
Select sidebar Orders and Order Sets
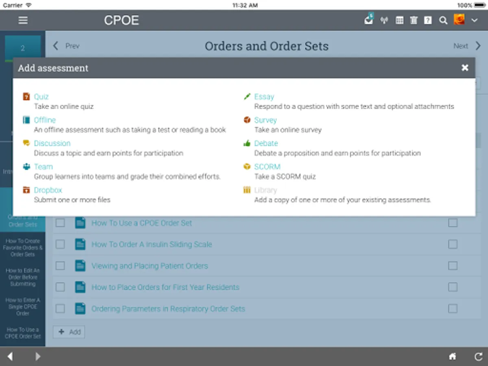tap(23, 221)
